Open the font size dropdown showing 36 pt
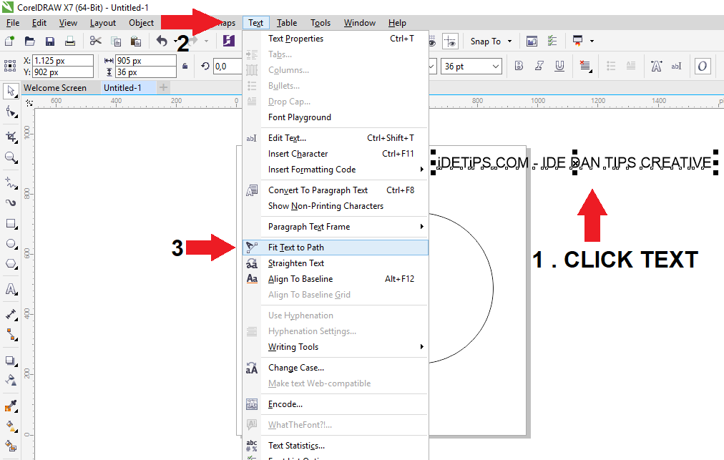Screen dimensions: 724x460 pyautogui.click(x=470, y=65)
